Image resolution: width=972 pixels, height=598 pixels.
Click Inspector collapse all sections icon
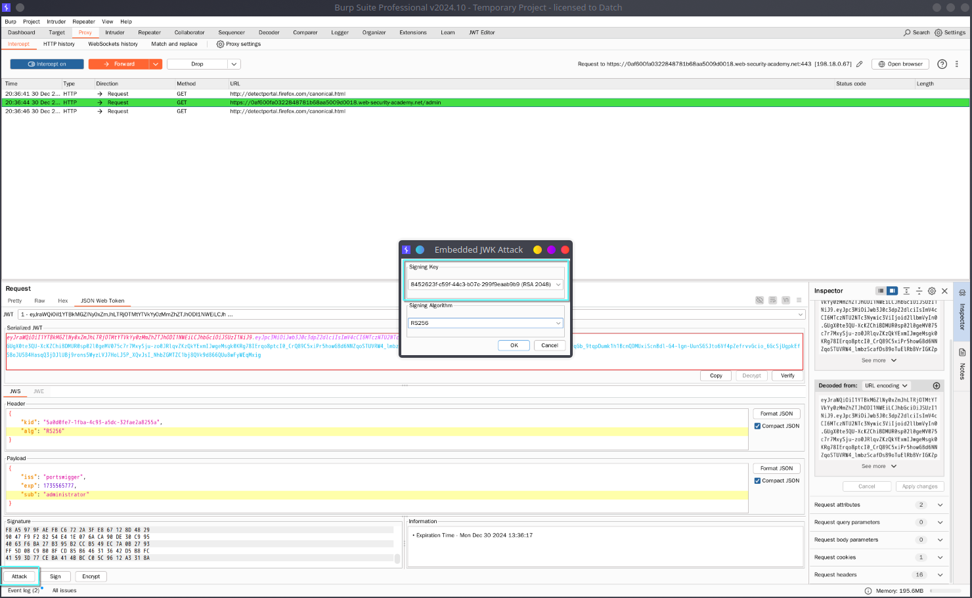click(919, 291)
